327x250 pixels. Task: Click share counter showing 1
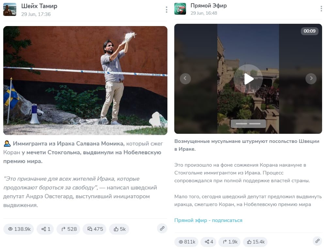(x=45, y=229)
